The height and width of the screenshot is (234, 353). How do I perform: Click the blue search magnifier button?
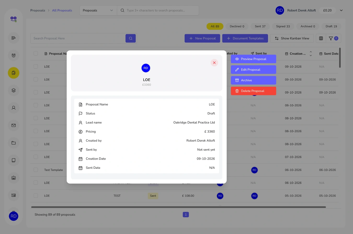130,38
